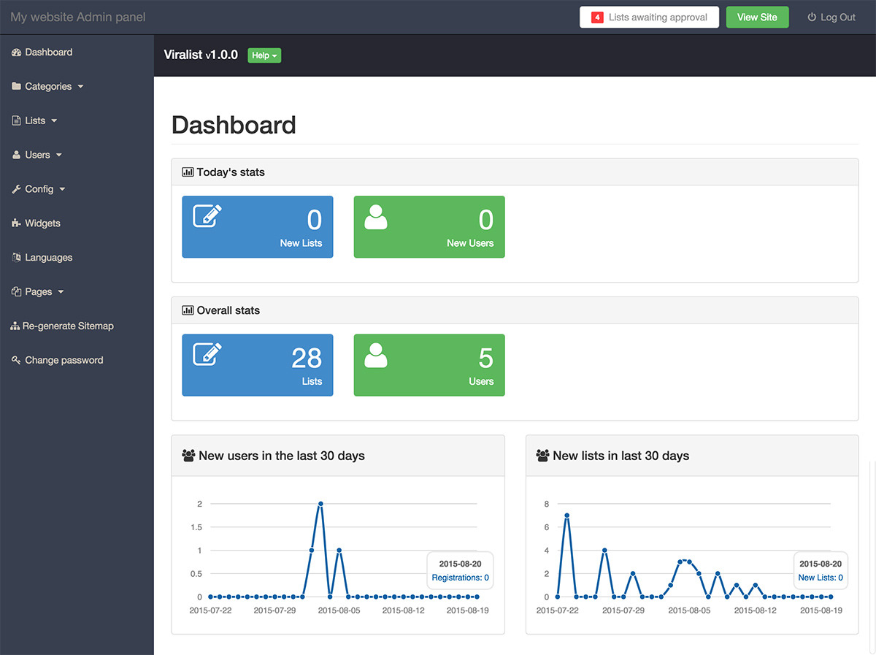Click the Pages copy icon in sidebar

17,291
